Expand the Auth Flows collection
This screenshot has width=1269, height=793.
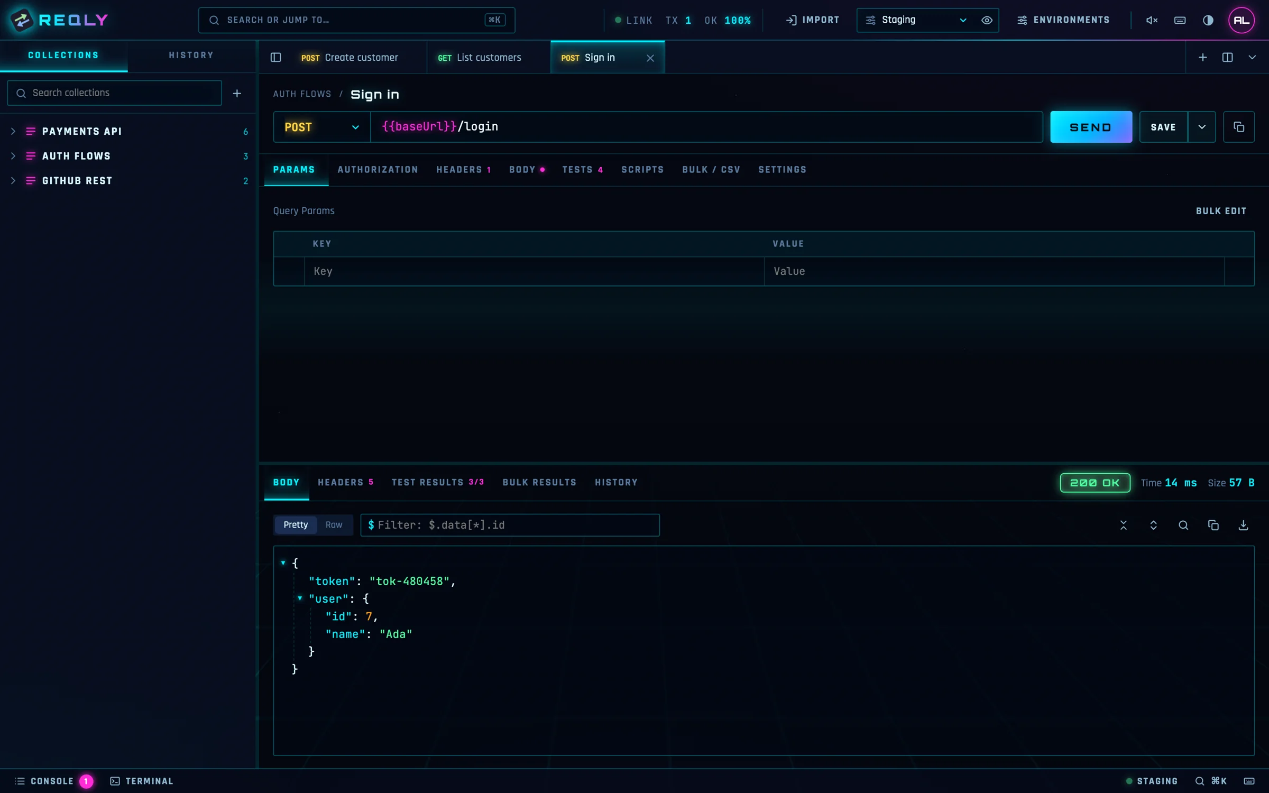[x=14, y=156]
